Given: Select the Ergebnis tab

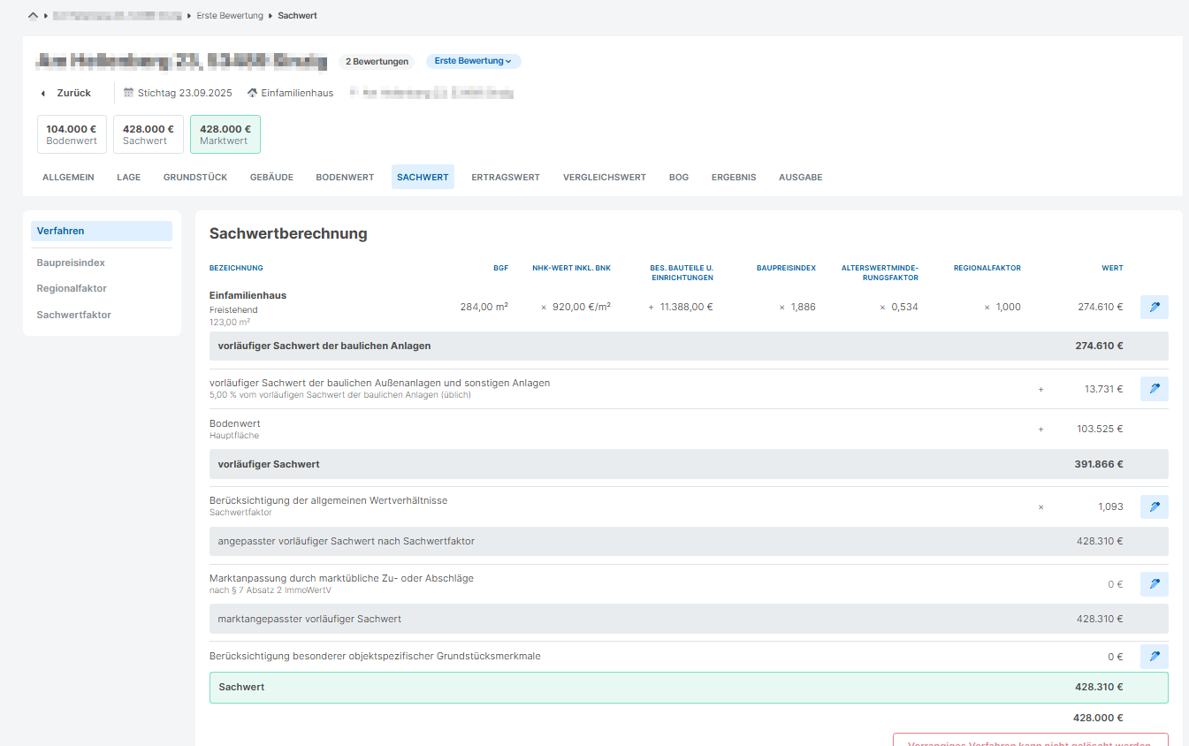Looking at the screenshot, I should [733, 178].
